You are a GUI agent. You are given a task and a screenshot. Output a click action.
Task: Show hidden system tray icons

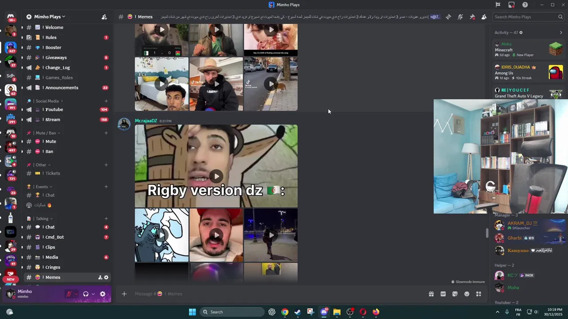[x=497, y=312]
